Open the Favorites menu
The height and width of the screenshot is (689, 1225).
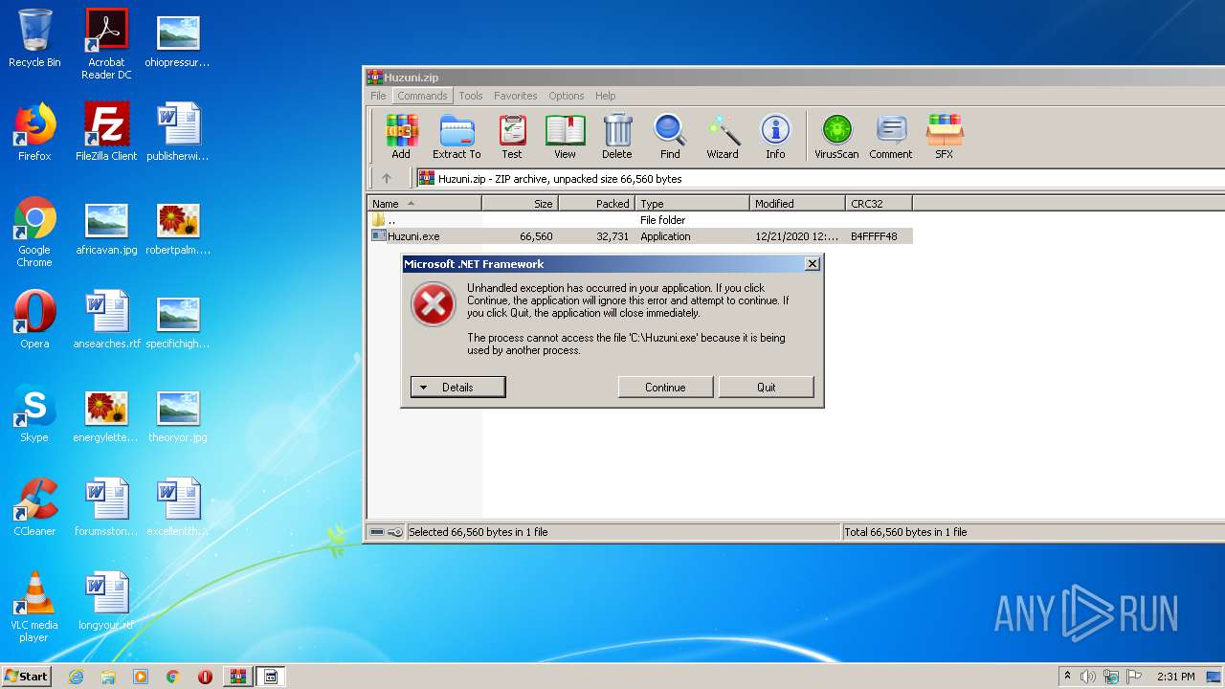[x=515, y=96]
